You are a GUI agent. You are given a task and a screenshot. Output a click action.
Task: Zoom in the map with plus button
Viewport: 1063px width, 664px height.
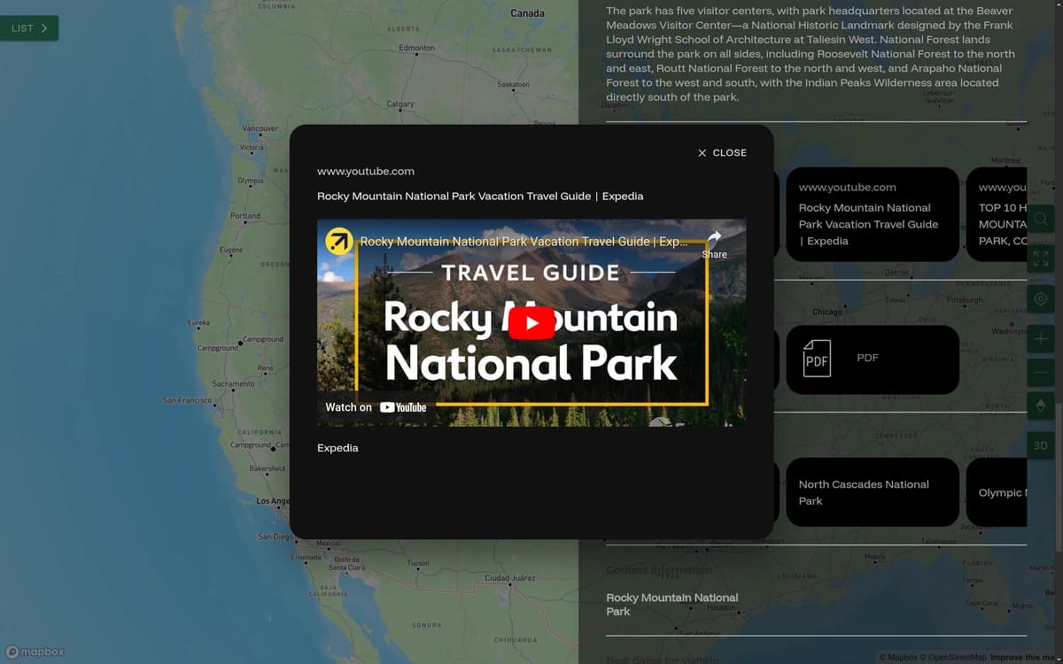pyautogui.click(x=1041, y=339)
